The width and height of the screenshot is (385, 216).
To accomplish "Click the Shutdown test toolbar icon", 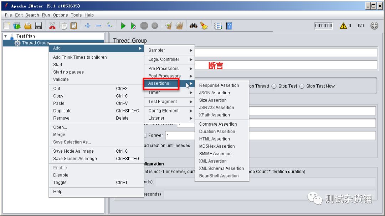I will point(155,26).
